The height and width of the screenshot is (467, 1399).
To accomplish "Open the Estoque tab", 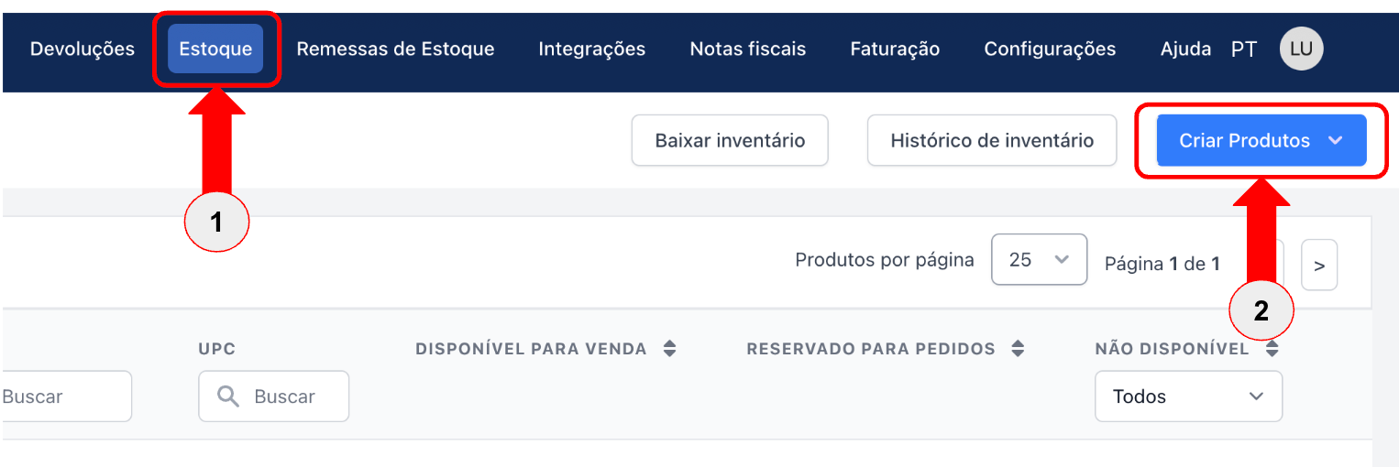I will coord(215,49).
